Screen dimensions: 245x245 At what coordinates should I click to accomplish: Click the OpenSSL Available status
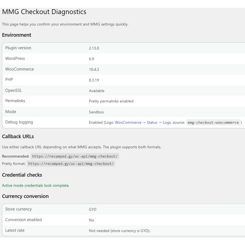click(x=97, y=91)
